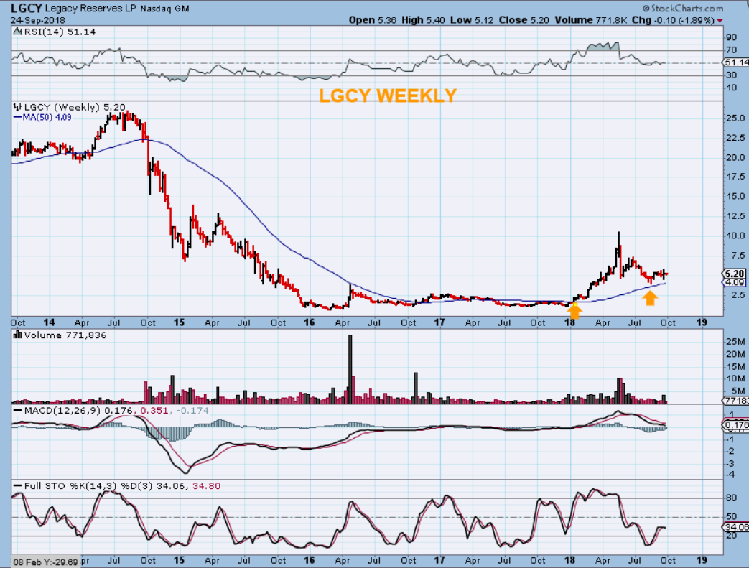Click the 4.09 moving-average tag on price axis
The width and height of the screenshot is (749, 568).
735,282
